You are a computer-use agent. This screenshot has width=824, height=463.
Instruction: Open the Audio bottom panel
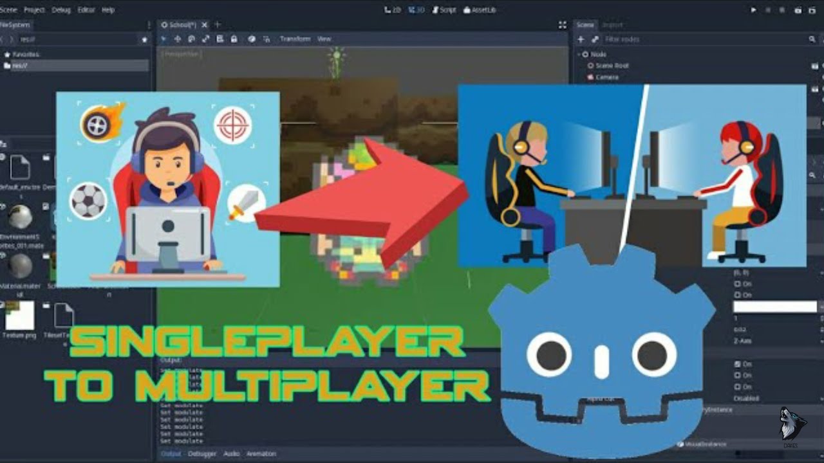click(231, 453)
